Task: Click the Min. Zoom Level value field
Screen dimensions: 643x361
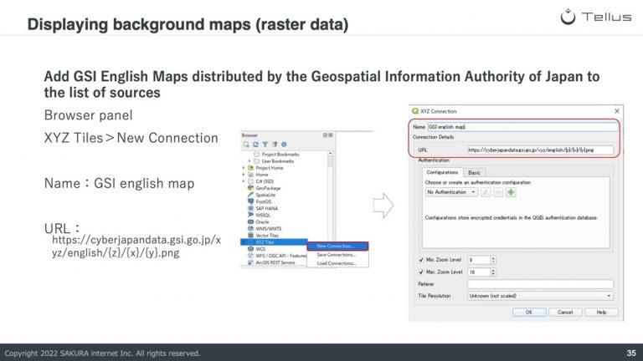Action: coord(479,260)
